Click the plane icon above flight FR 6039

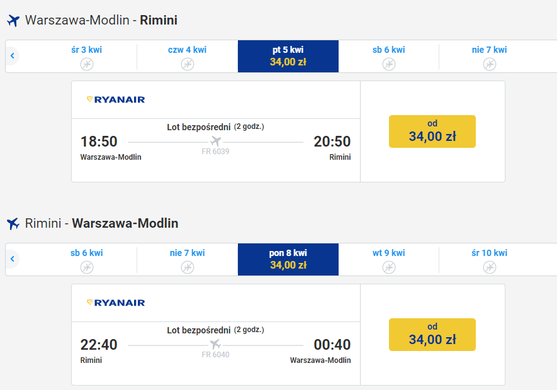click(215, 141)
